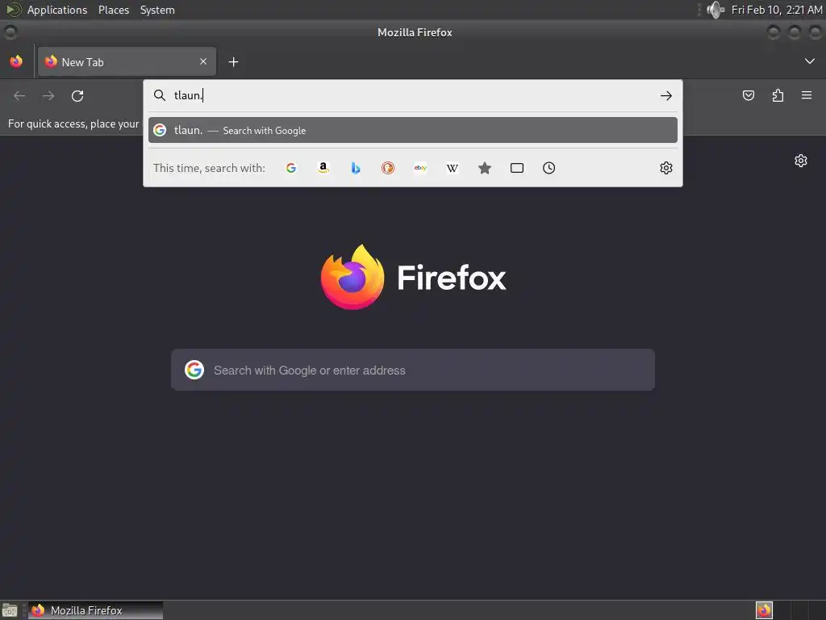Click the volume speaker icon in top panel
The image size is (826, 620).
[715, 10]
